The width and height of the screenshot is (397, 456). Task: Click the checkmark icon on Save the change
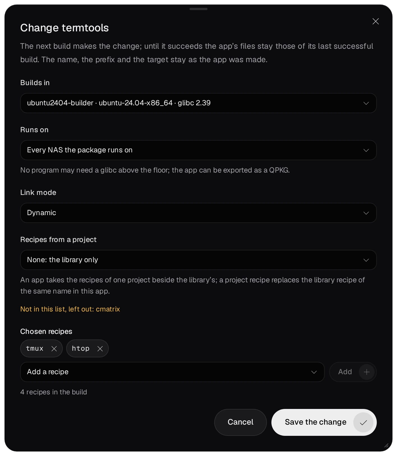click(x=363, y=422)
